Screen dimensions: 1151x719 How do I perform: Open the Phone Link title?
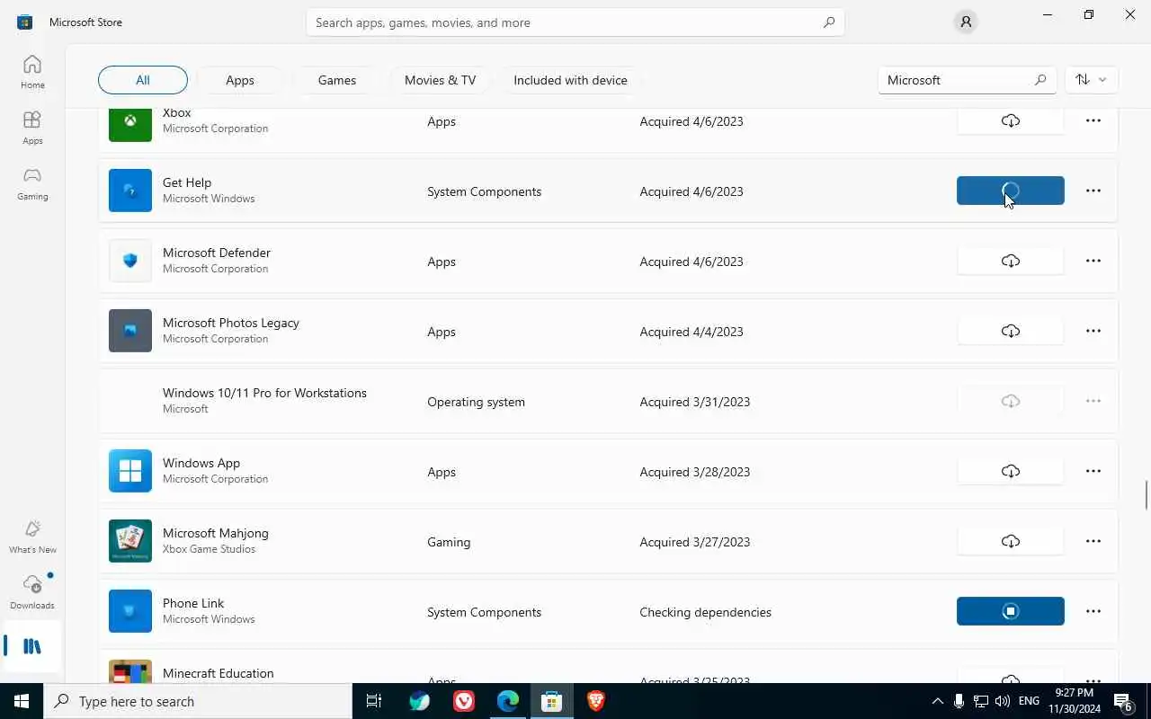(x=193, y=603)
